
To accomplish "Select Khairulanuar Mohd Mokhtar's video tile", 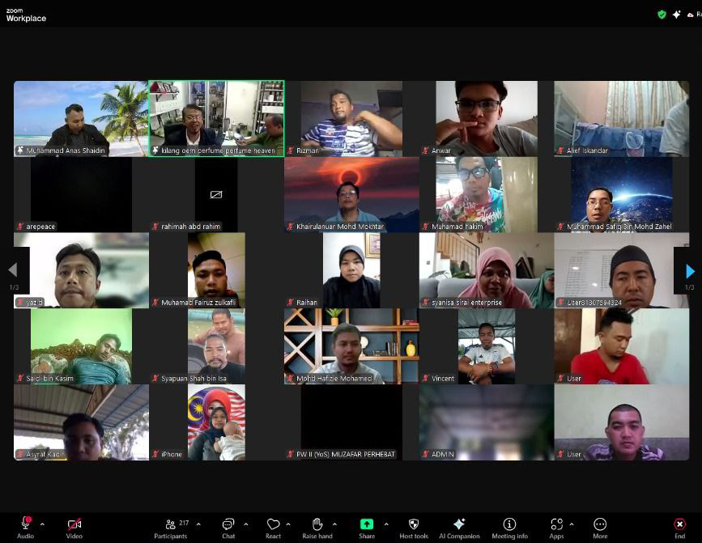I will coord(351,194).
